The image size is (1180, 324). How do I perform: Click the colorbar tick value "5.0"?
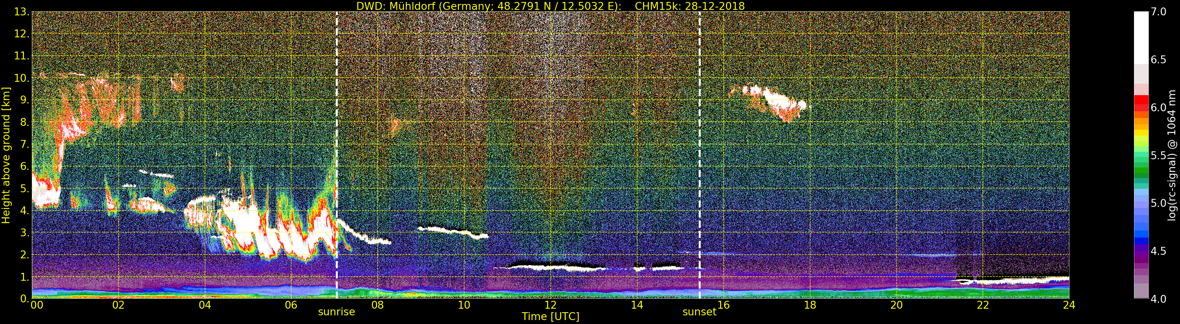pos(1158,203)
